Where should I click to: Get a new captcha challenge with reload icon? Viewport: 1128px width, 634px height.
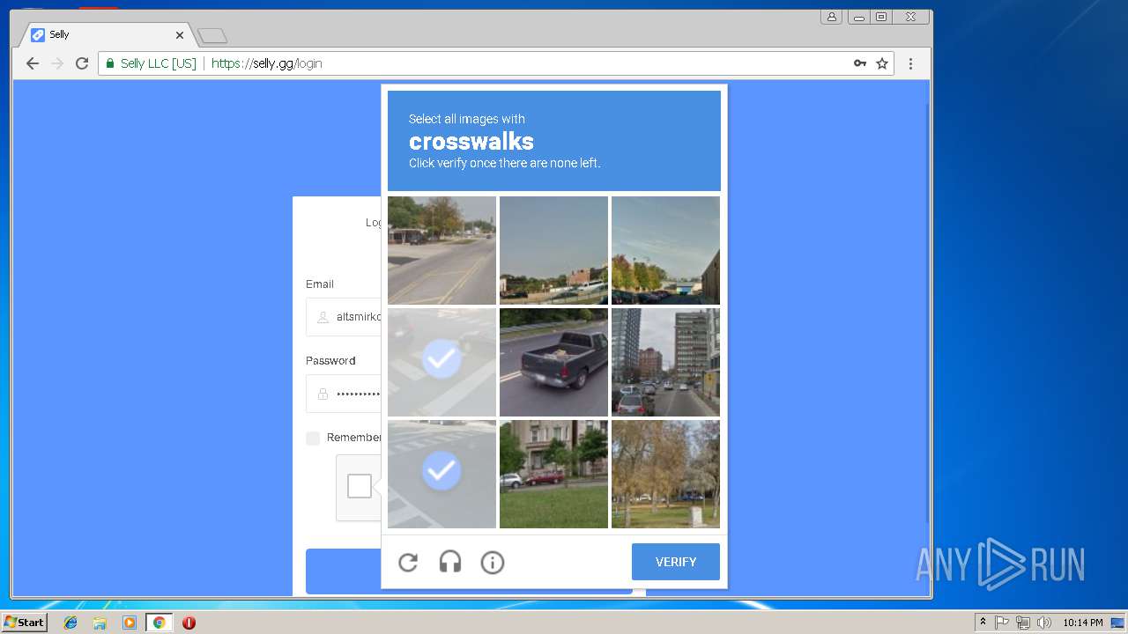coord(408,562)
